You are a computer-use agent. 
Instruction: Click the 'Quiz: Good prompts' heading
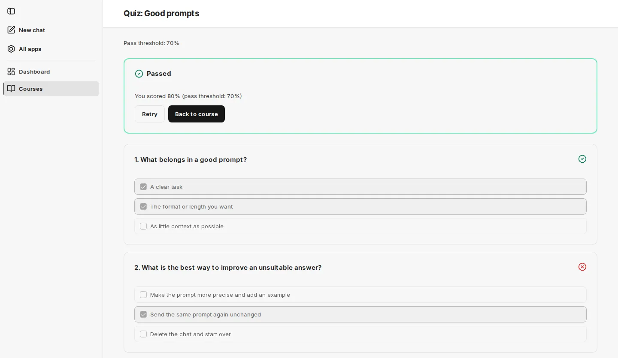coord(161,13)
